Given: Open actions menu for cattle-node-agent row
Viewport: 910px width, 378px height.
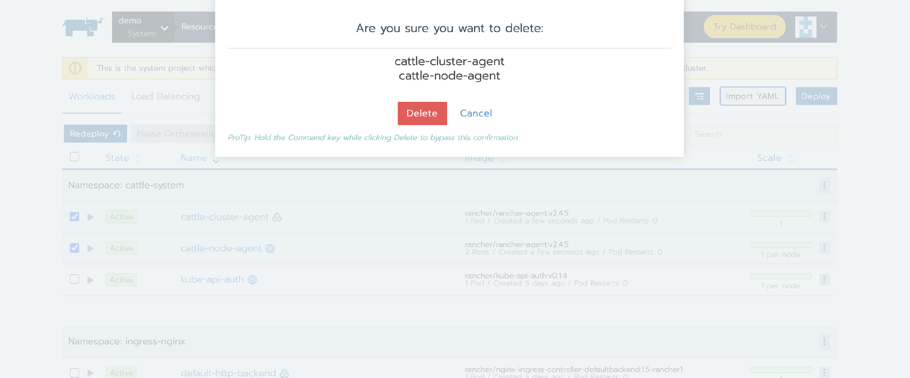Looking at the screenshot, I should point(824,248).
